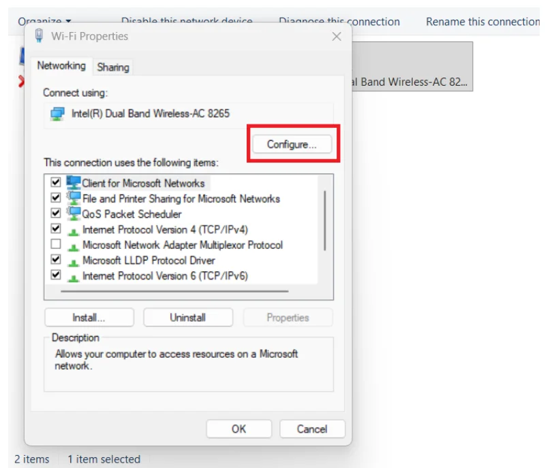Screen dimensions: 556x468
Task: Click the greyed Properties button
Action: click(288, 317)
